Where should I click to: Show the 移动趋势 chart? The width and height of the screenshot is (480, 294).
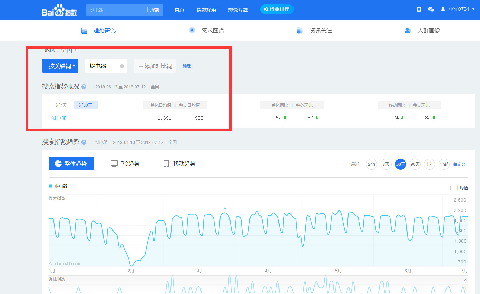179,164
